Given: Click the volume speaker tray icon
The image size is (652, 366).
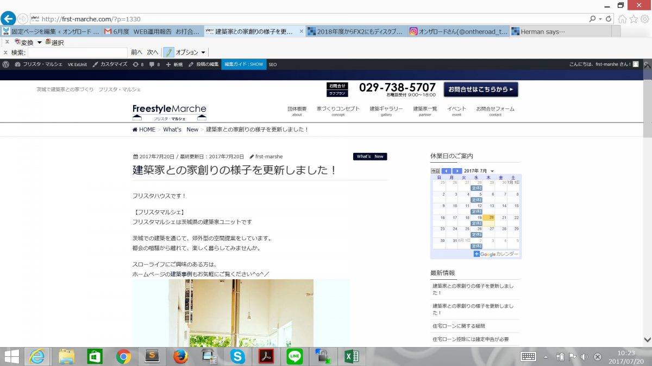Looking at the screenshot, I should click(x=585, y=357).
